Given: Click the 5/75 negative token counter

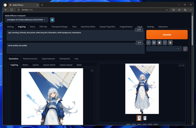Looking at the screenshot, I should point(139,43).
